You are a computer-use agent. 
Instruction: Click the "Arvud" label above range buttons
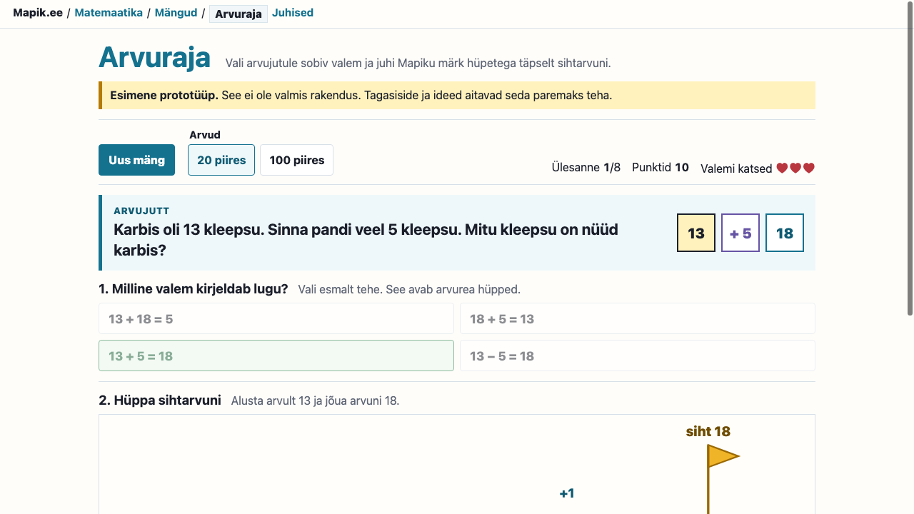tap(205, 135)
